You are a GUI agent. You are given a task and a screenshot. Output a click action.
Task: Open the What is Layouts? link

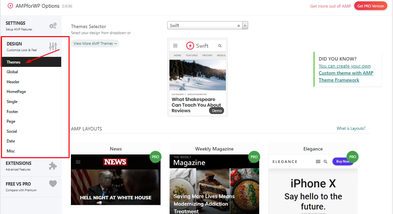(x=351, y=128)
